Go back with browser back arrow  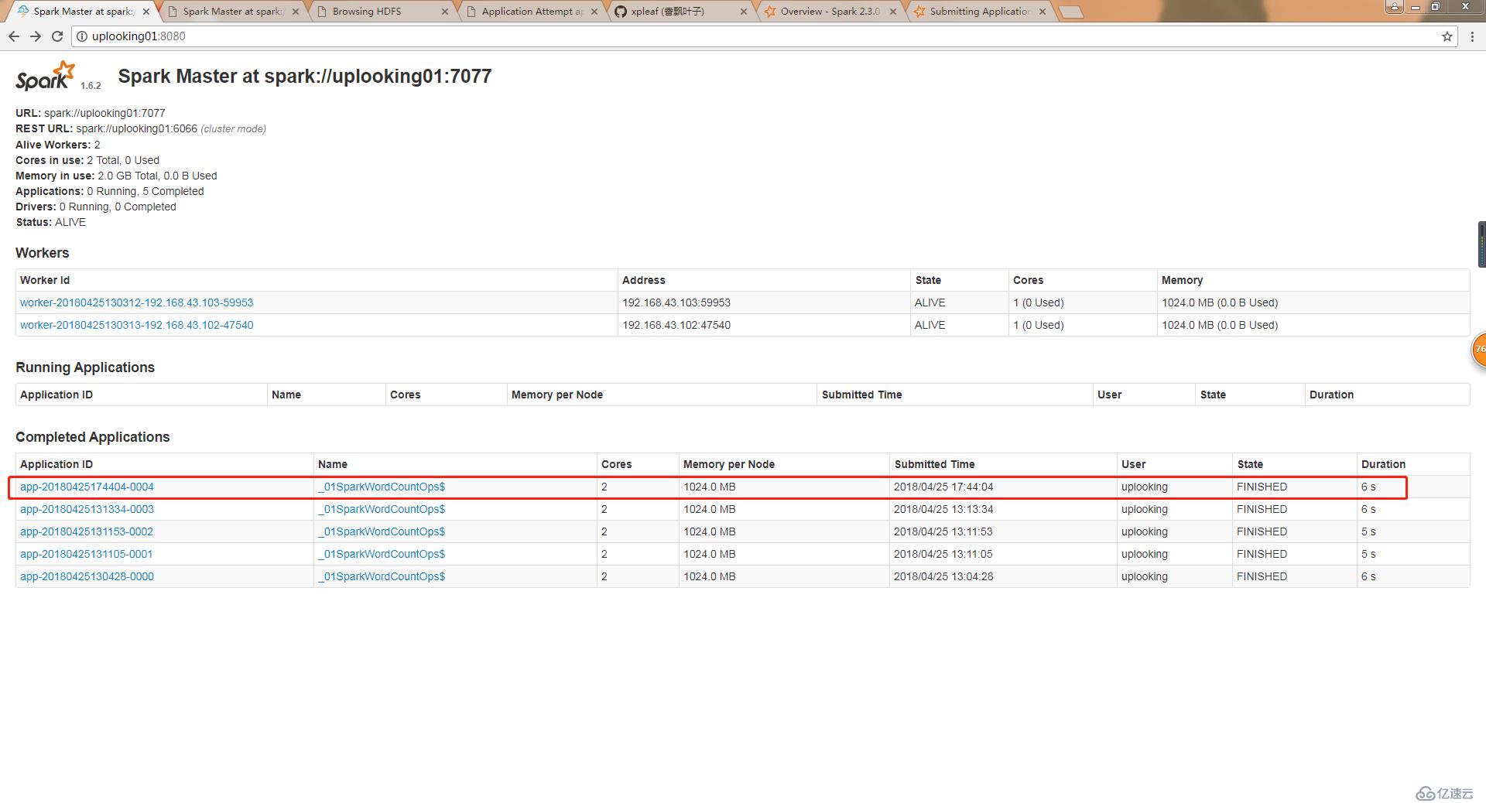pyautogui.click(x=14, y=36)
